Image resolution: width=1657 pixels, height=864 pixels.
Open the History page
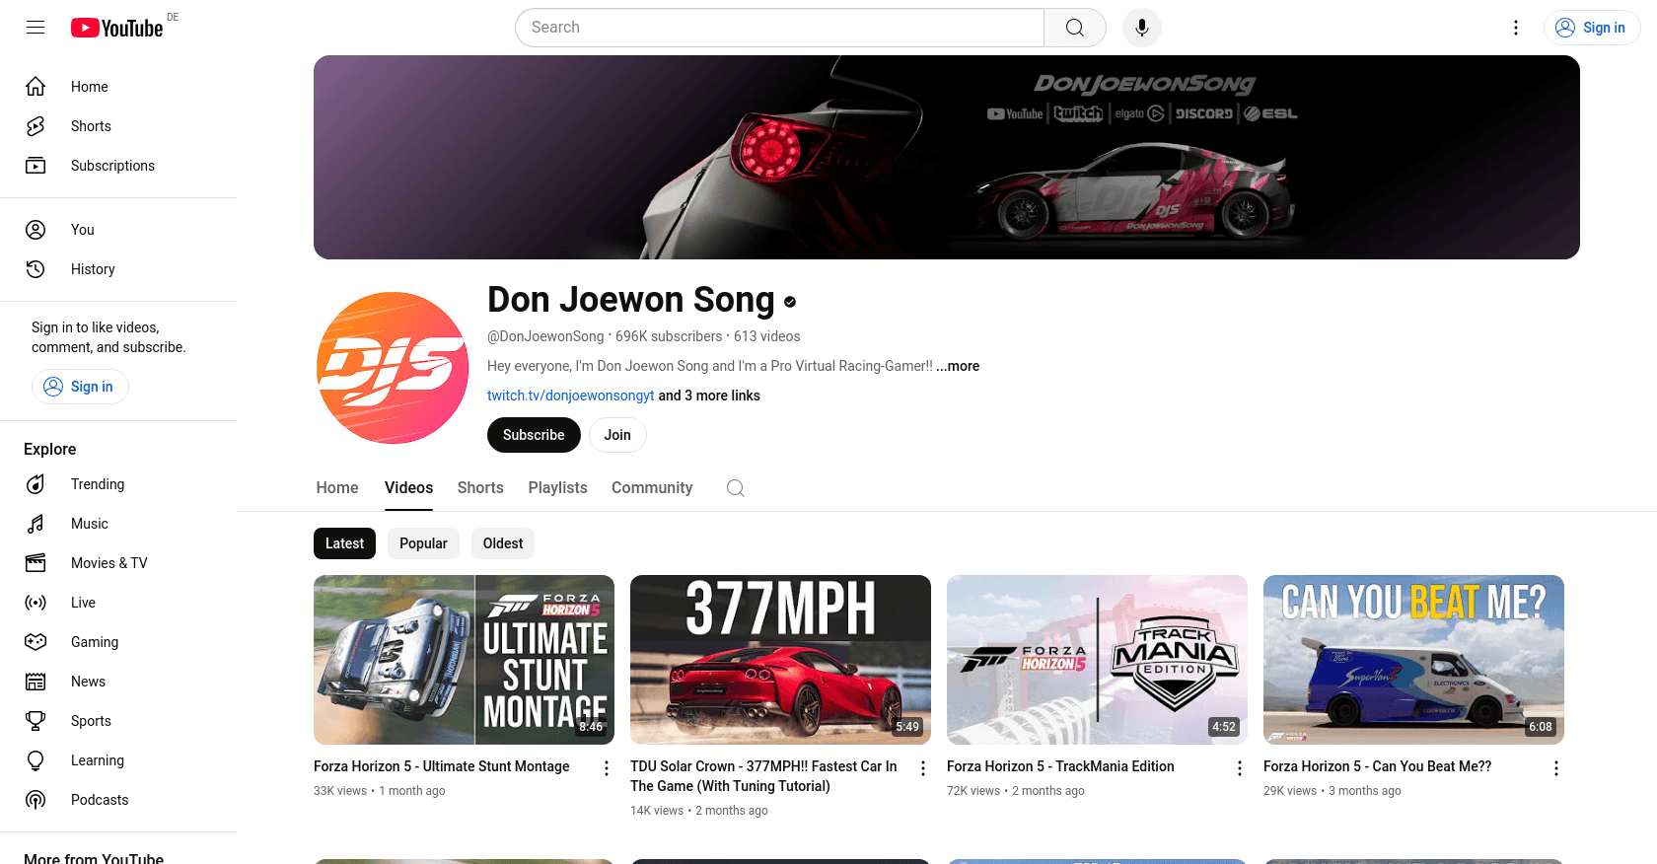92,269
